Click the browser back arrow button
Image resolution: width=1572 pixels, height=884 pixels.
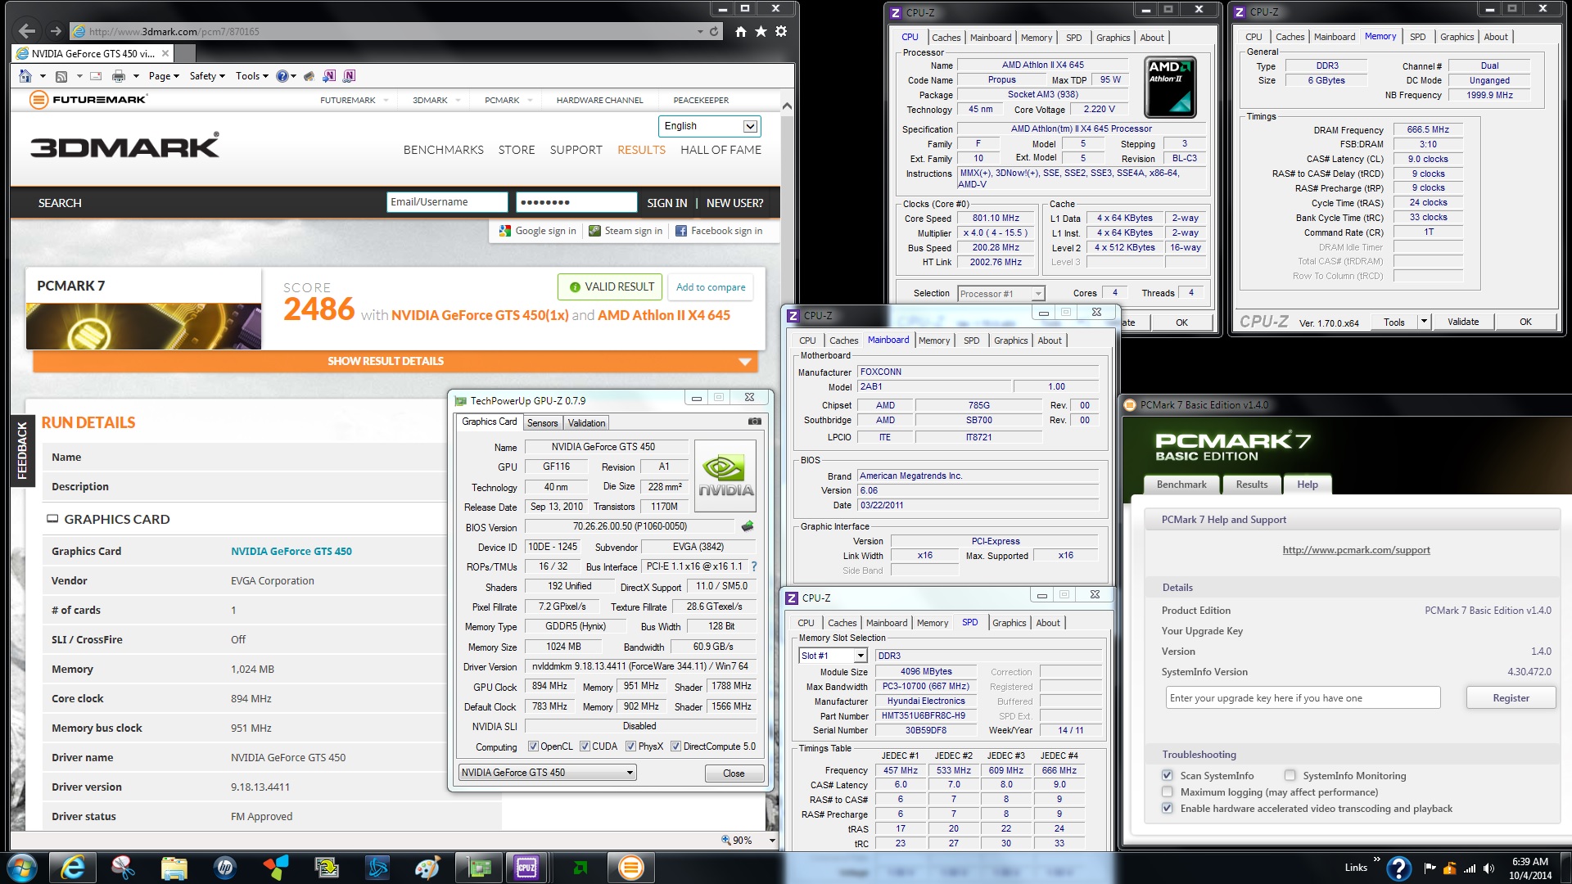[27, 31]
